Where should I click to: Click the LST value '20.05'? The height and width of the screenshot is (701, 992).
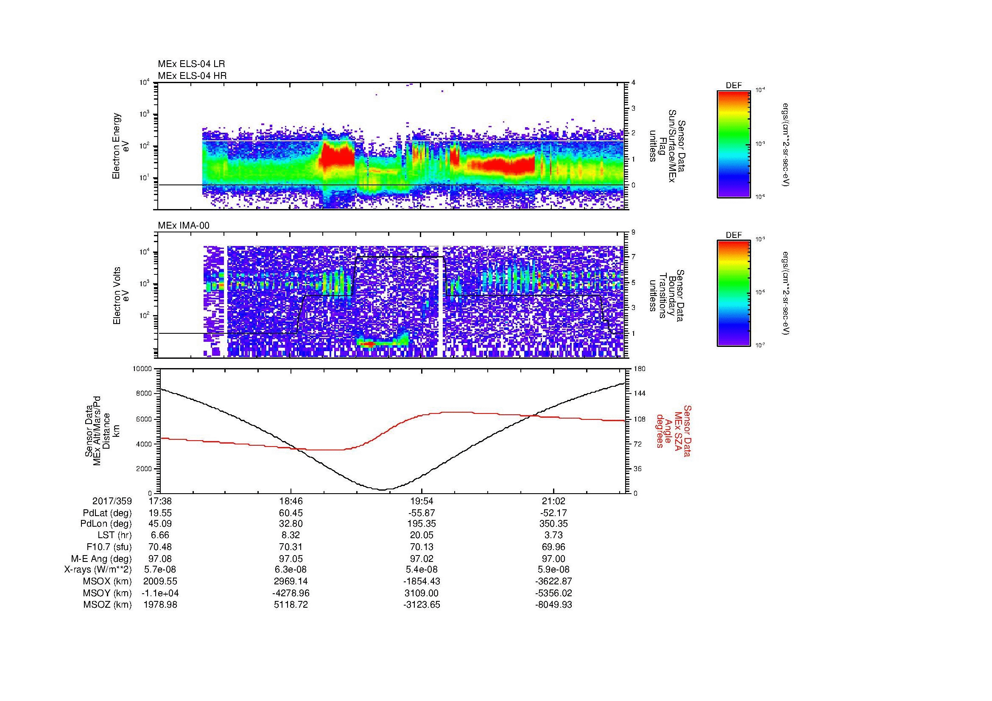422,536
